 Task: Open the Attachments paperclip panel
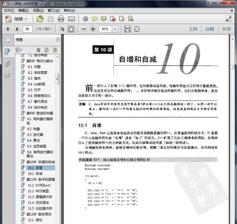point(7,64)
